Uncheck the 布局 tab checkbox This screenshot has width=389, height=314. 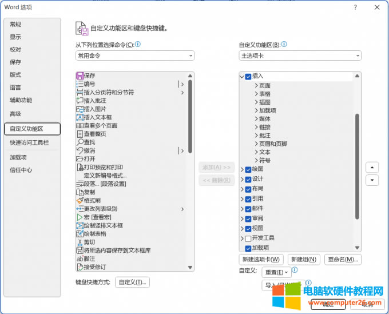pyautogui.click(x=248, y=189)
